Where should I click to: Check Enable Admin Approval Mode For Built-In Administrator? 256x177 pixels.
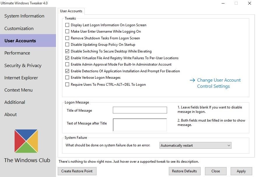pos(67,64)
